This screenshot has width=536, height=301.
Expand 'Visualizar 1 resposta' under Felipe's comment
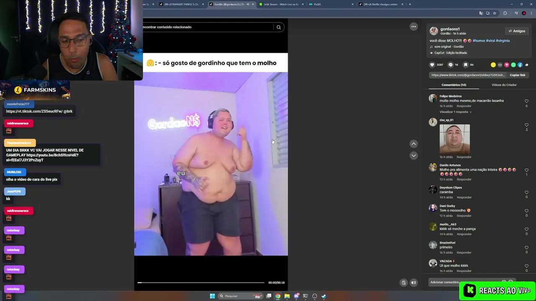point(456,112)
